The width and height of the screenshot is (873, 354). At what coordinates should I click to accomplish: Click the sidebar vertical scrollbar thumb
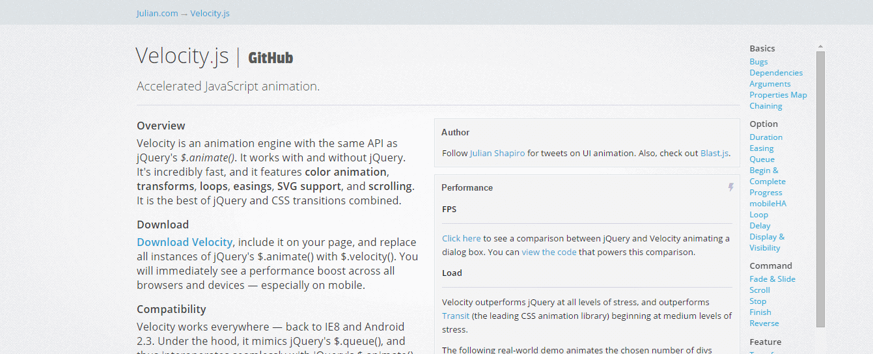820,189
